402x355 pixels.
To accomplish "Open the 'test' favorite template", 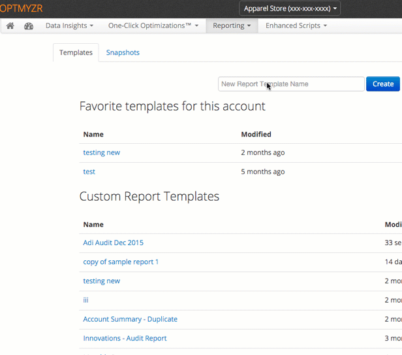I will coord(89,172).
